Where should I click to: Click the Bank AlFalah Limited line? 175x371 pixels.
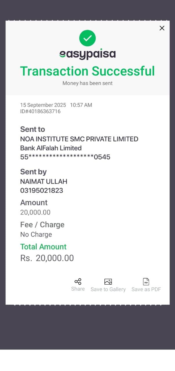coord(51,148)
